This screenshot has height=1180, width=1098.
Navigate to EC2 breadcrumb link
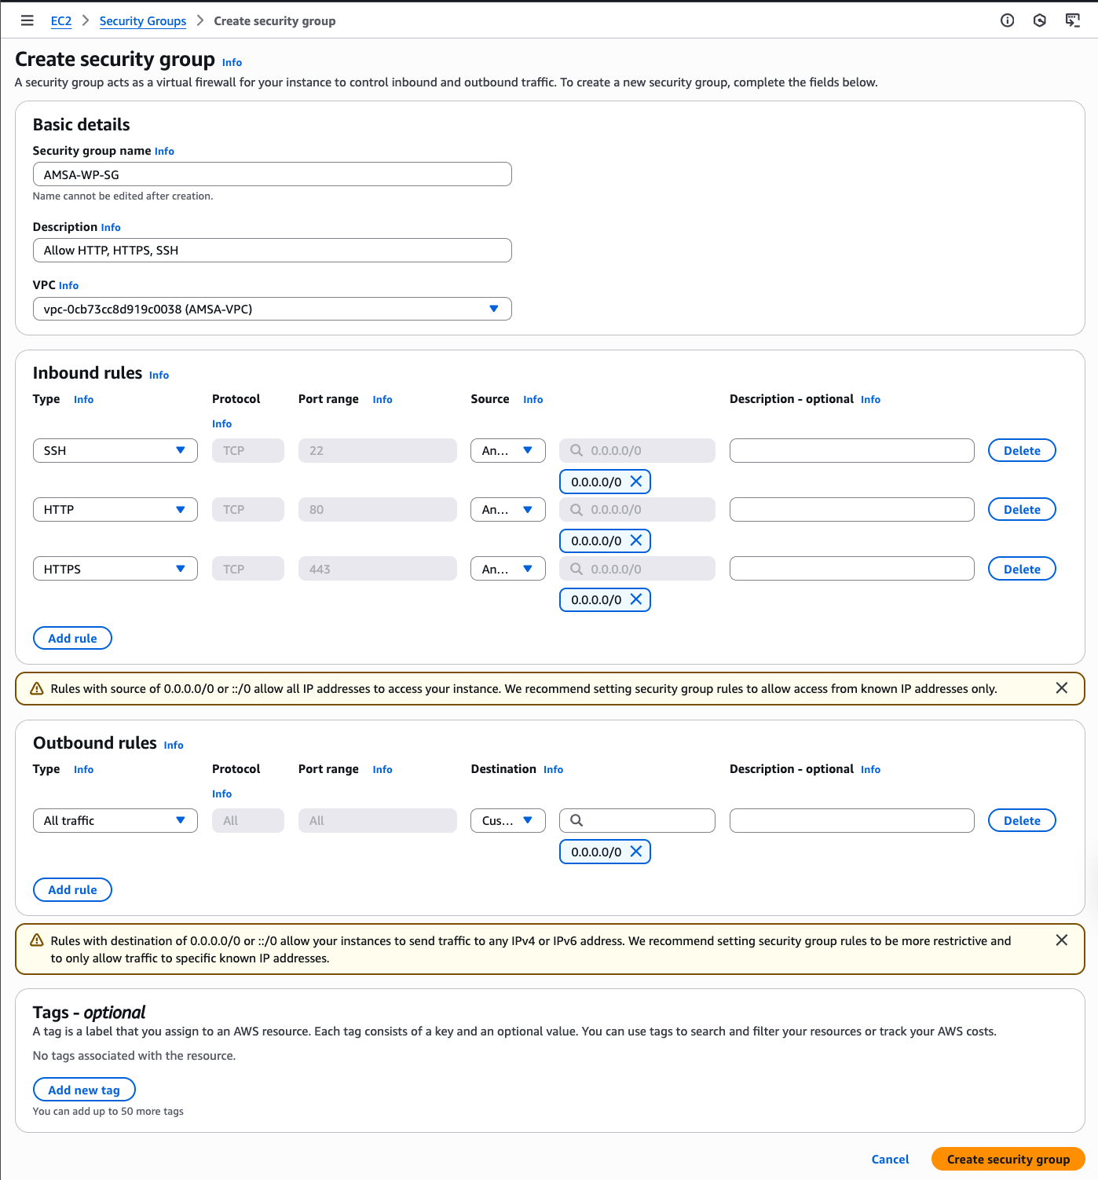[x=61, y=21]
